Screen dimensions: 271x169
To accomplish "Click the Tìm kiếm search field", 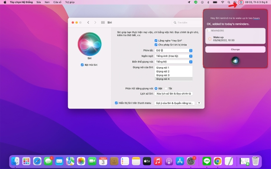I will (x=187, y=23).
